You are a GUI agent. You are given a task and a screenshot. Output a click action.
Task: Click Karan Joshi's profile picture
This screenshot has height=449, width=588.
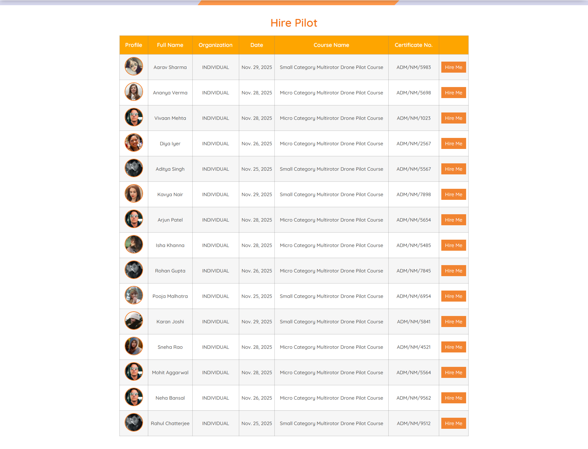click(x=134, y=321)
